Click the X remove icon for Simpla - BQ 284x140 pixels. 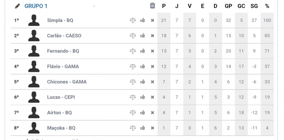click(x=152, y=20)
